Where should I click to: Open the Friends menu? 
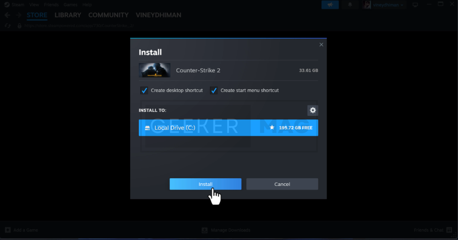tap(51, 5)
